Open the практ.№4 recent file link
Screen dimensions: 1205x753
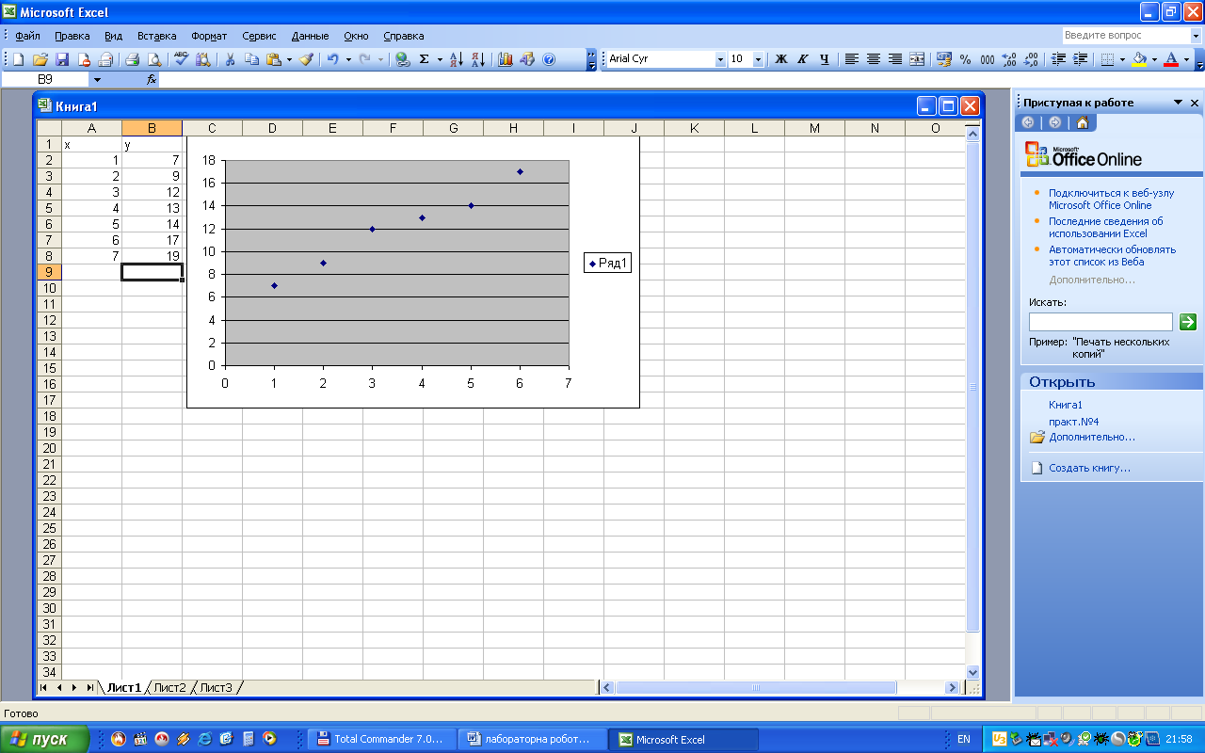(x=1073, y=422)
